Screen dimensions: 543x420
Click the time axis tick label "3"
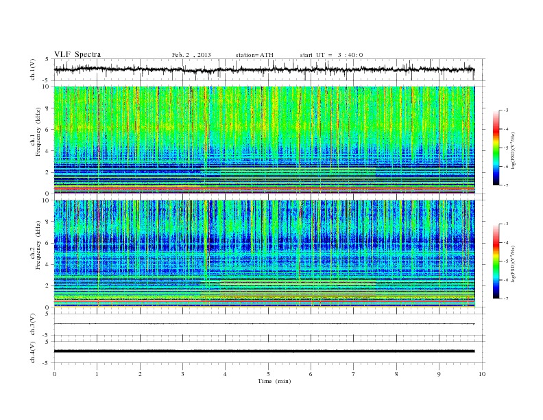click(x=182, y=374)
